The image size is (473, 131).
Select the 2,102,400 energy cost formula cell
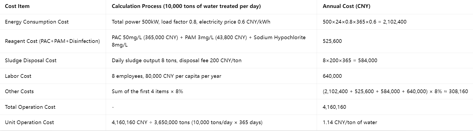(x=365, y=22)
